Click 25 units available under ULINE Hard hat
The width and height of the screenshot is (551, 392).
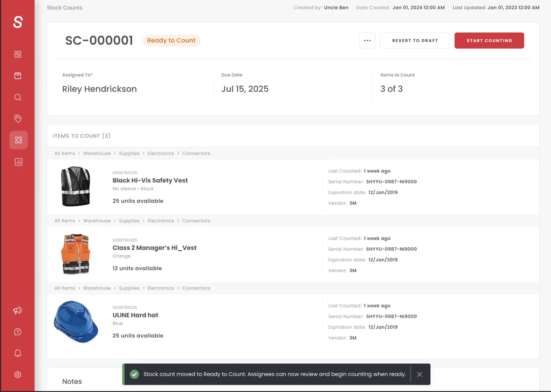[138, 336]
